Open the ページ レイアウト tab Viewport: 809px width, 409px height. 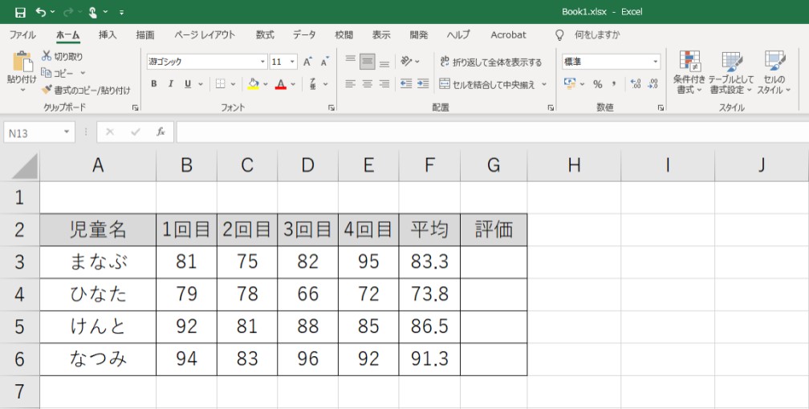coord(205,35)
